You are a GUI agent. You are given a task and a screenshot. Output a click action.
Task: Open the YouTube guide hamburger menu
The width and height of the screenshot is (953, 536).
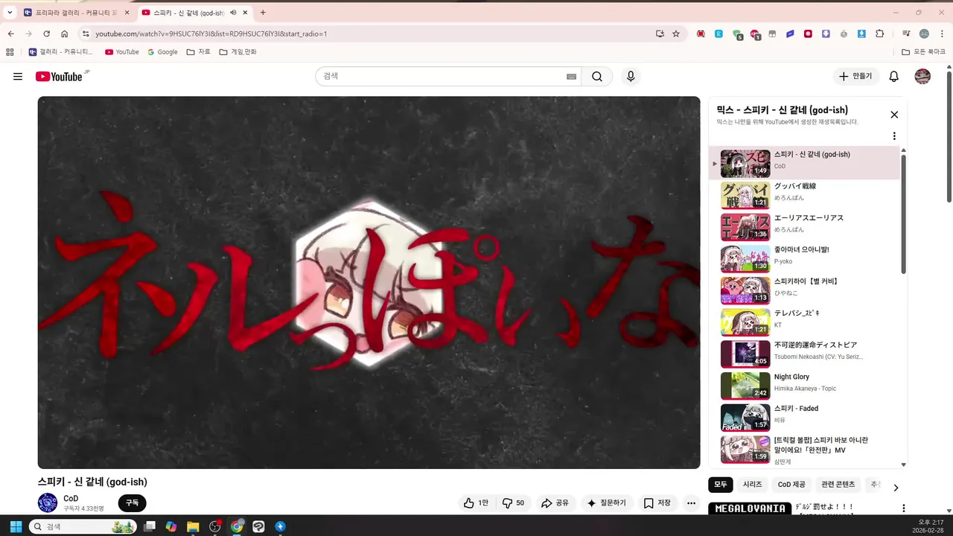pos(18,77)
